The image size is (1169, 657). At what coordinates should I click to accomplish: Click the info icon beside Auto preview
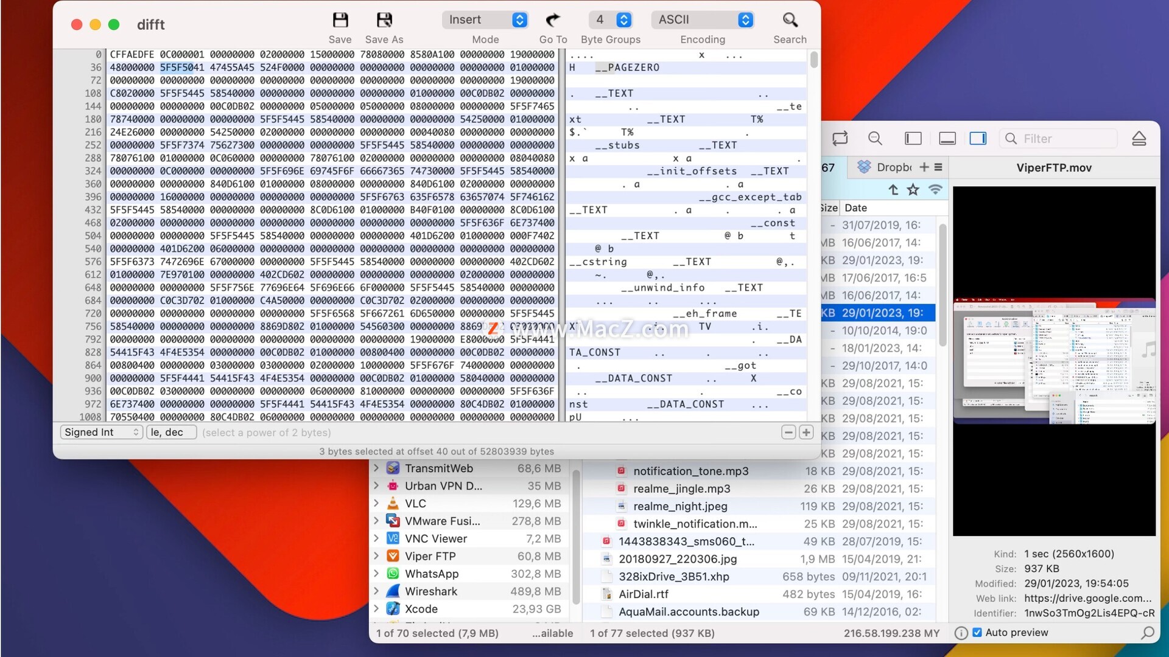(x=961, y=633)
